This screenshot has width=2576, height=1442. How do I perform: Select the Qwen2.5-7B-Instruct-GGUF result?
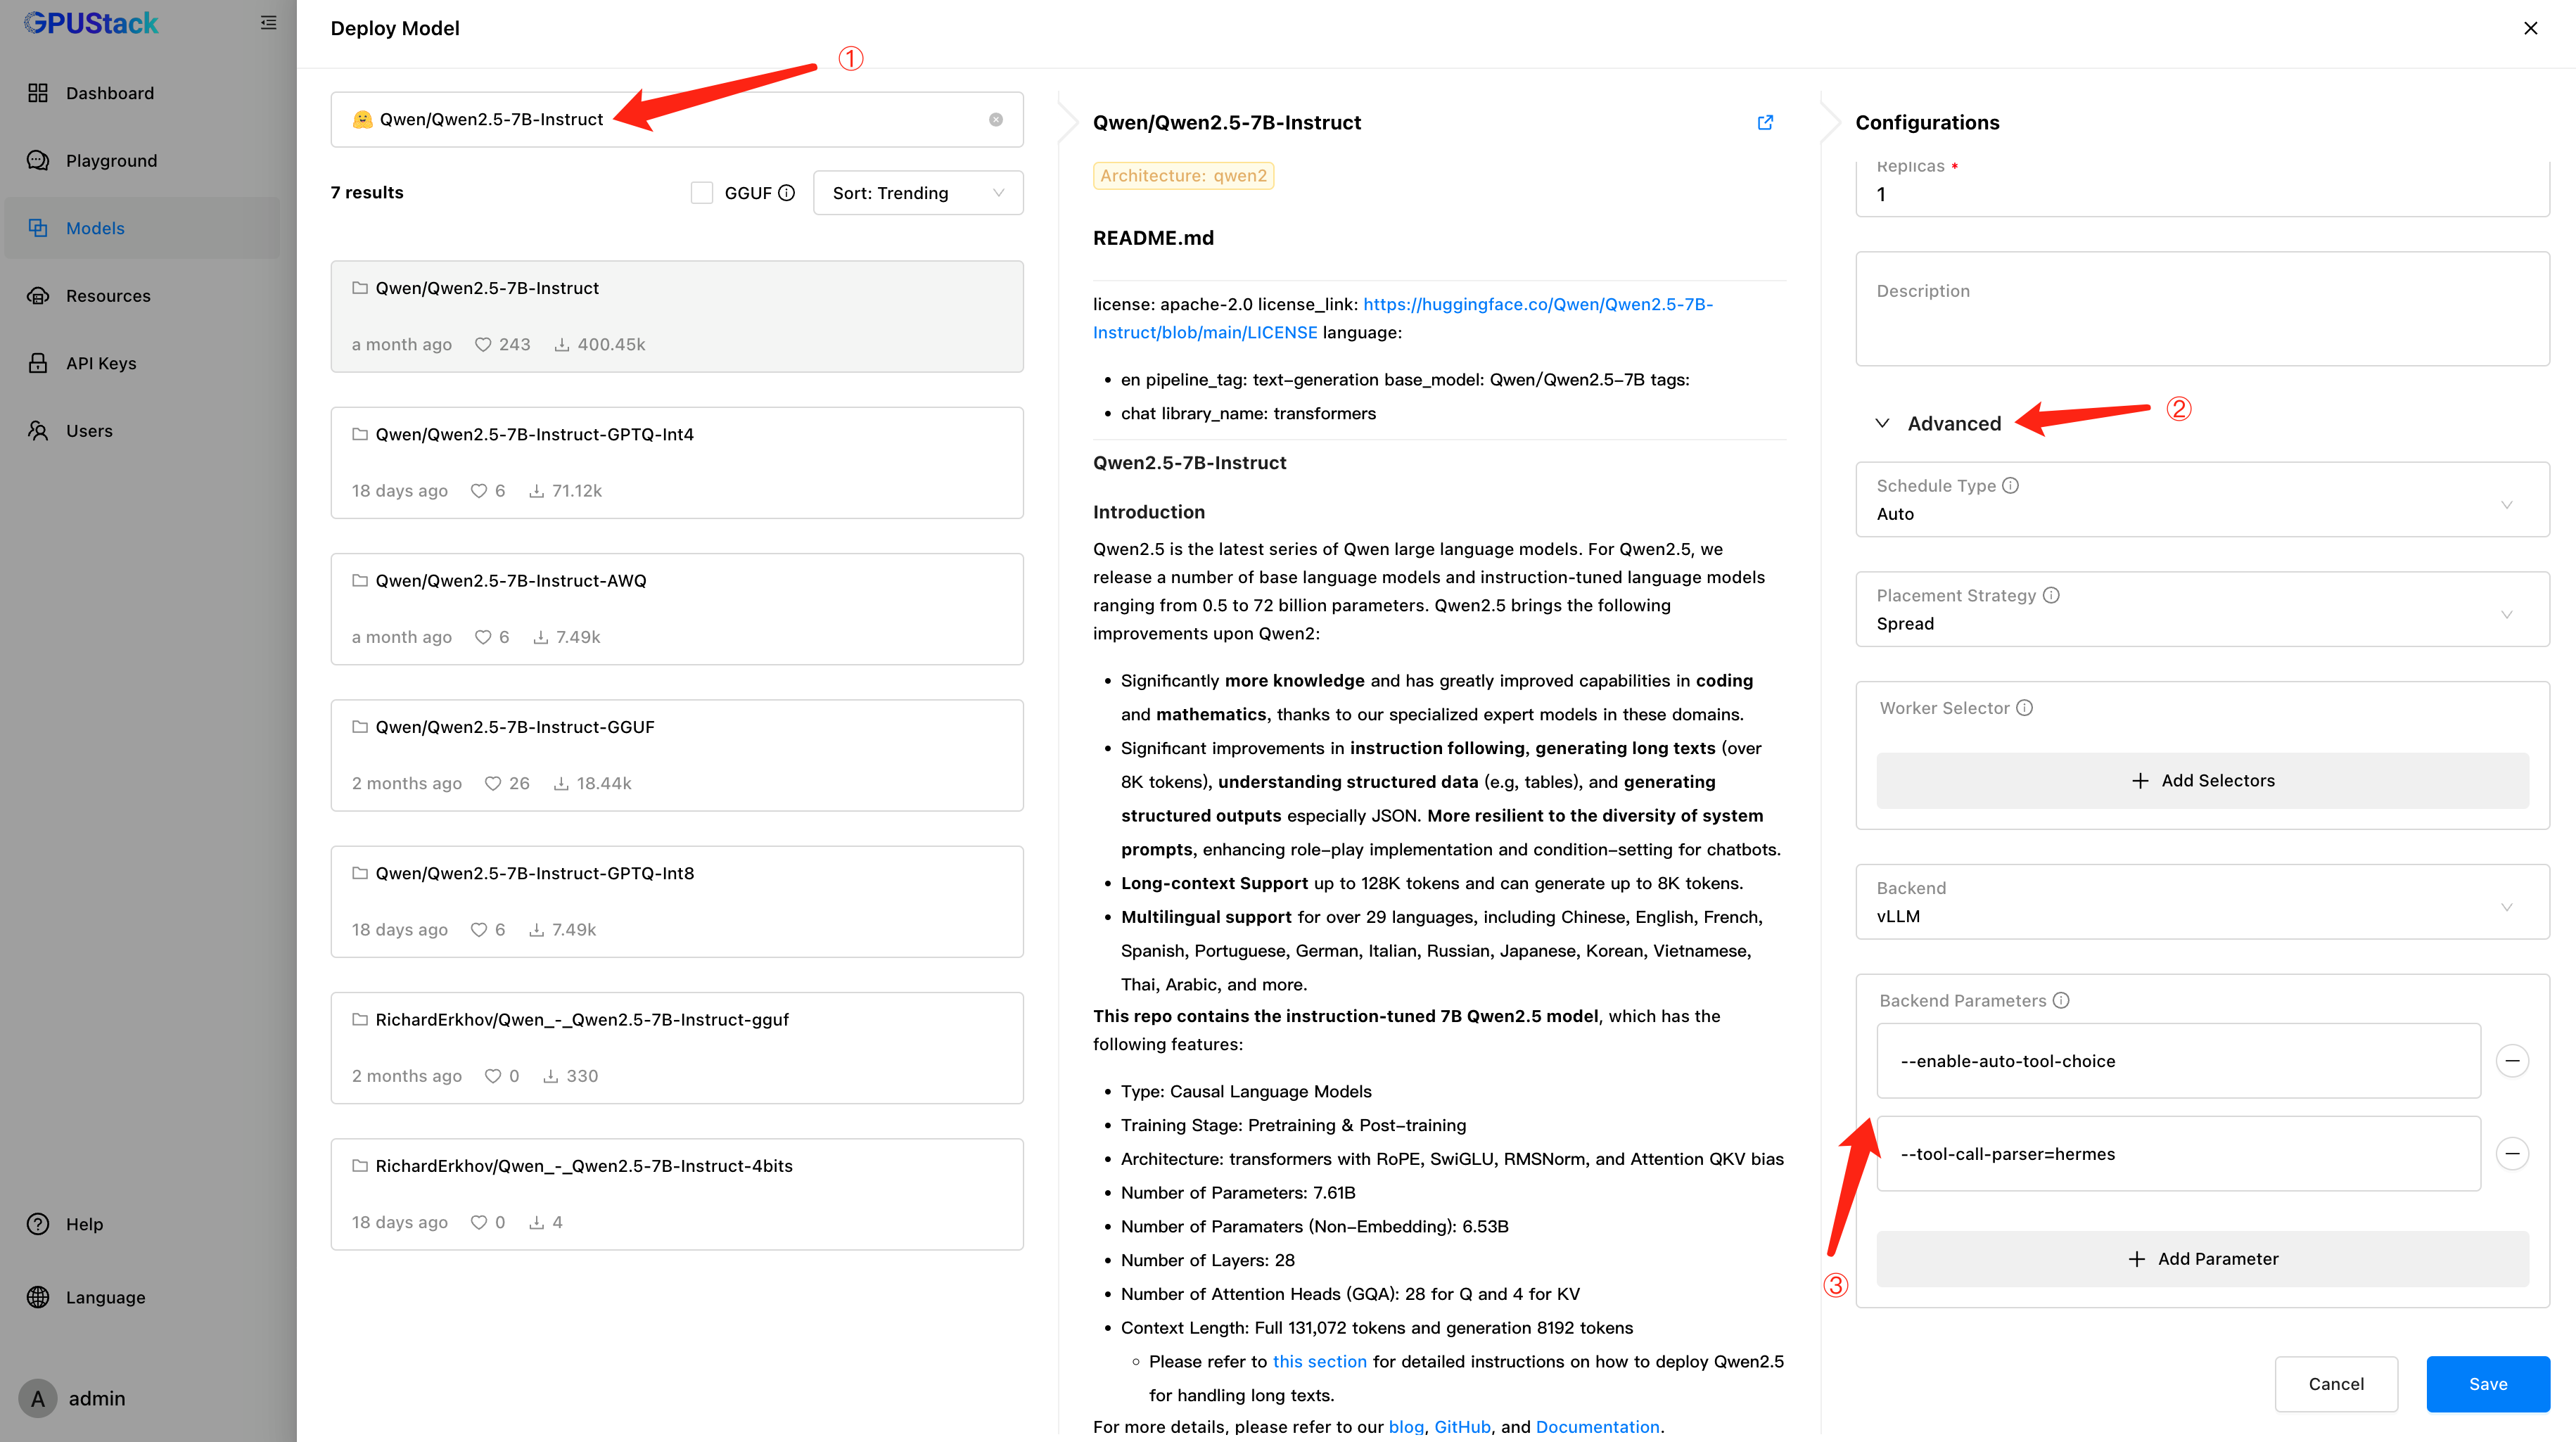pyautogui.click(x=677, y=755)
